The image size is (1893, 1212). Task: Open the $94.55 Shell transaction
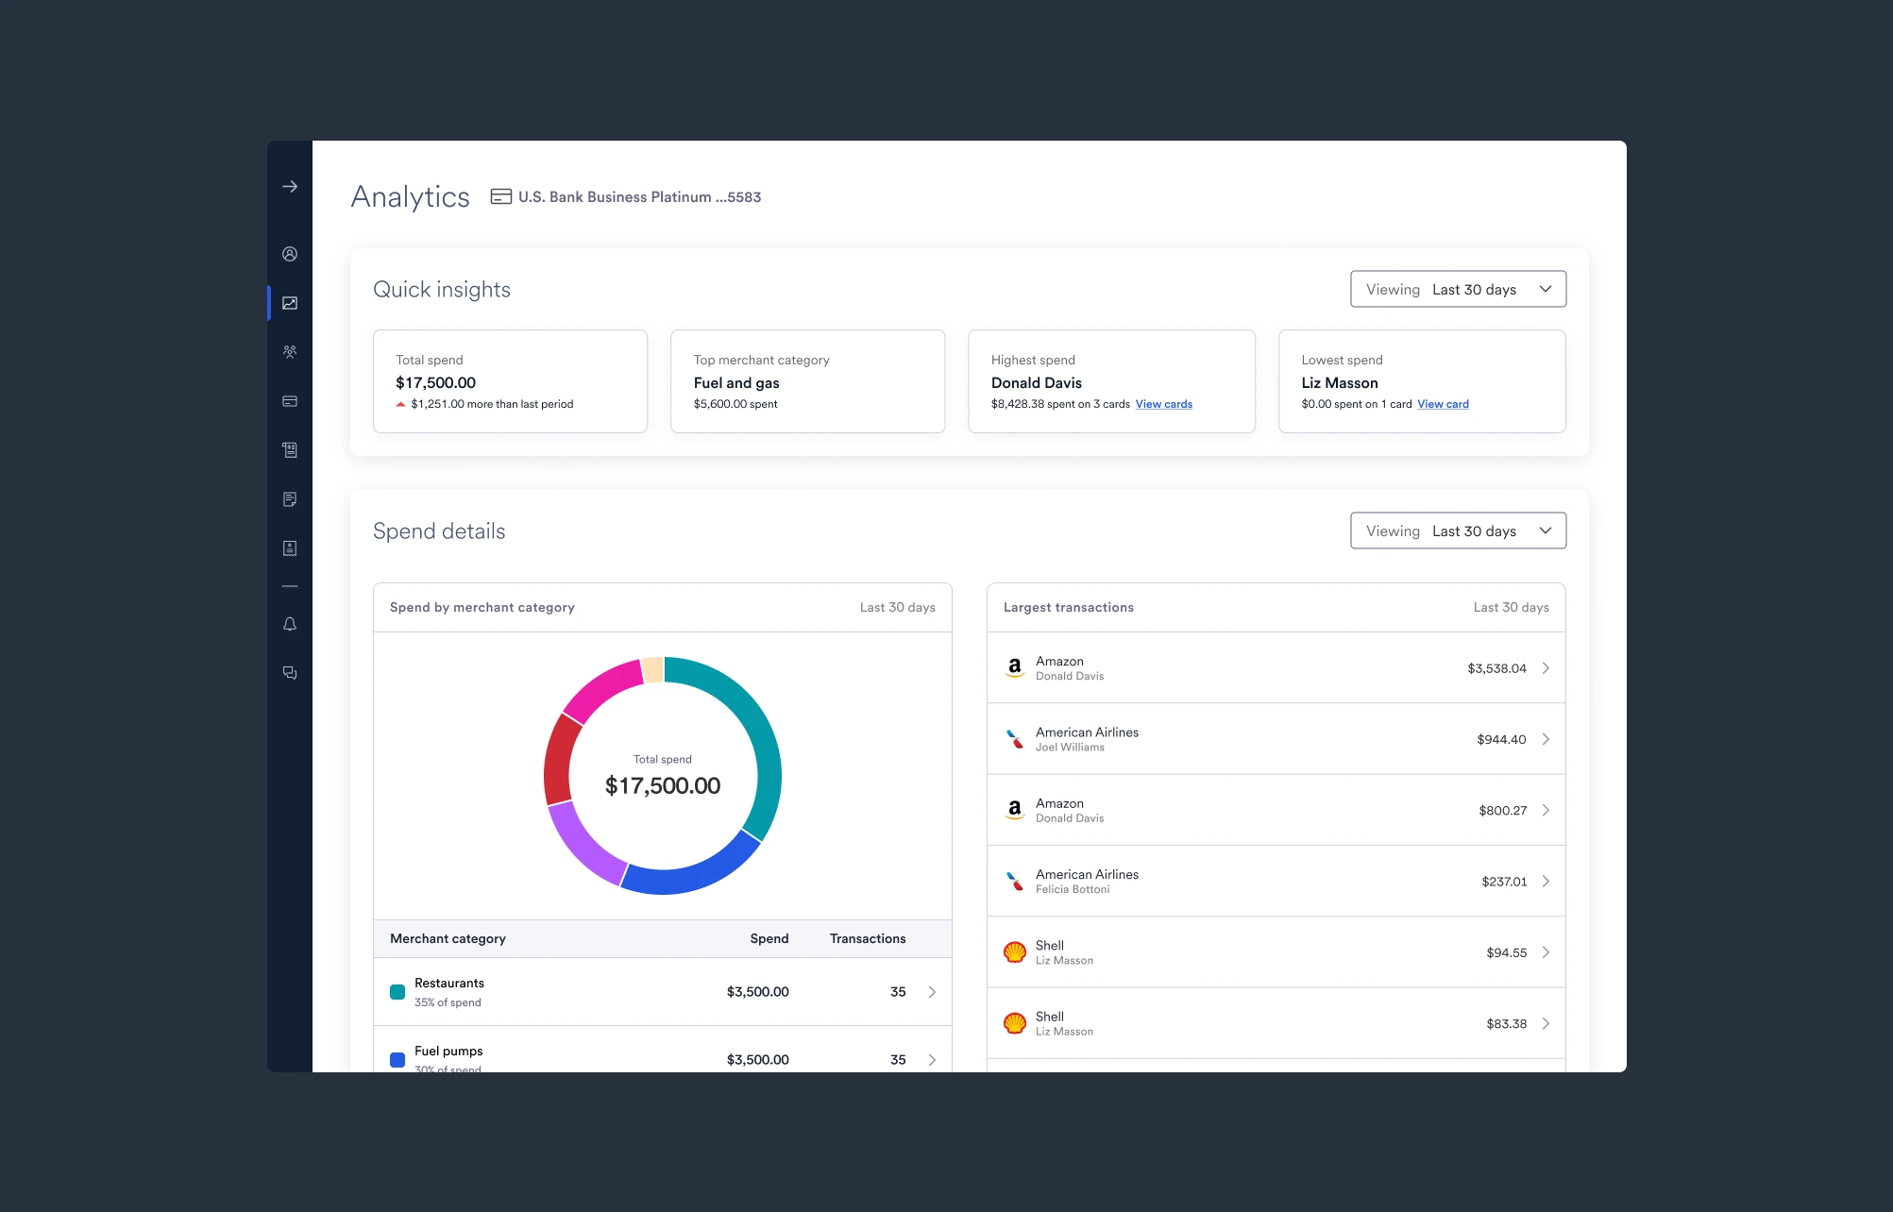pyautogui.click(x=1276, y=952)
